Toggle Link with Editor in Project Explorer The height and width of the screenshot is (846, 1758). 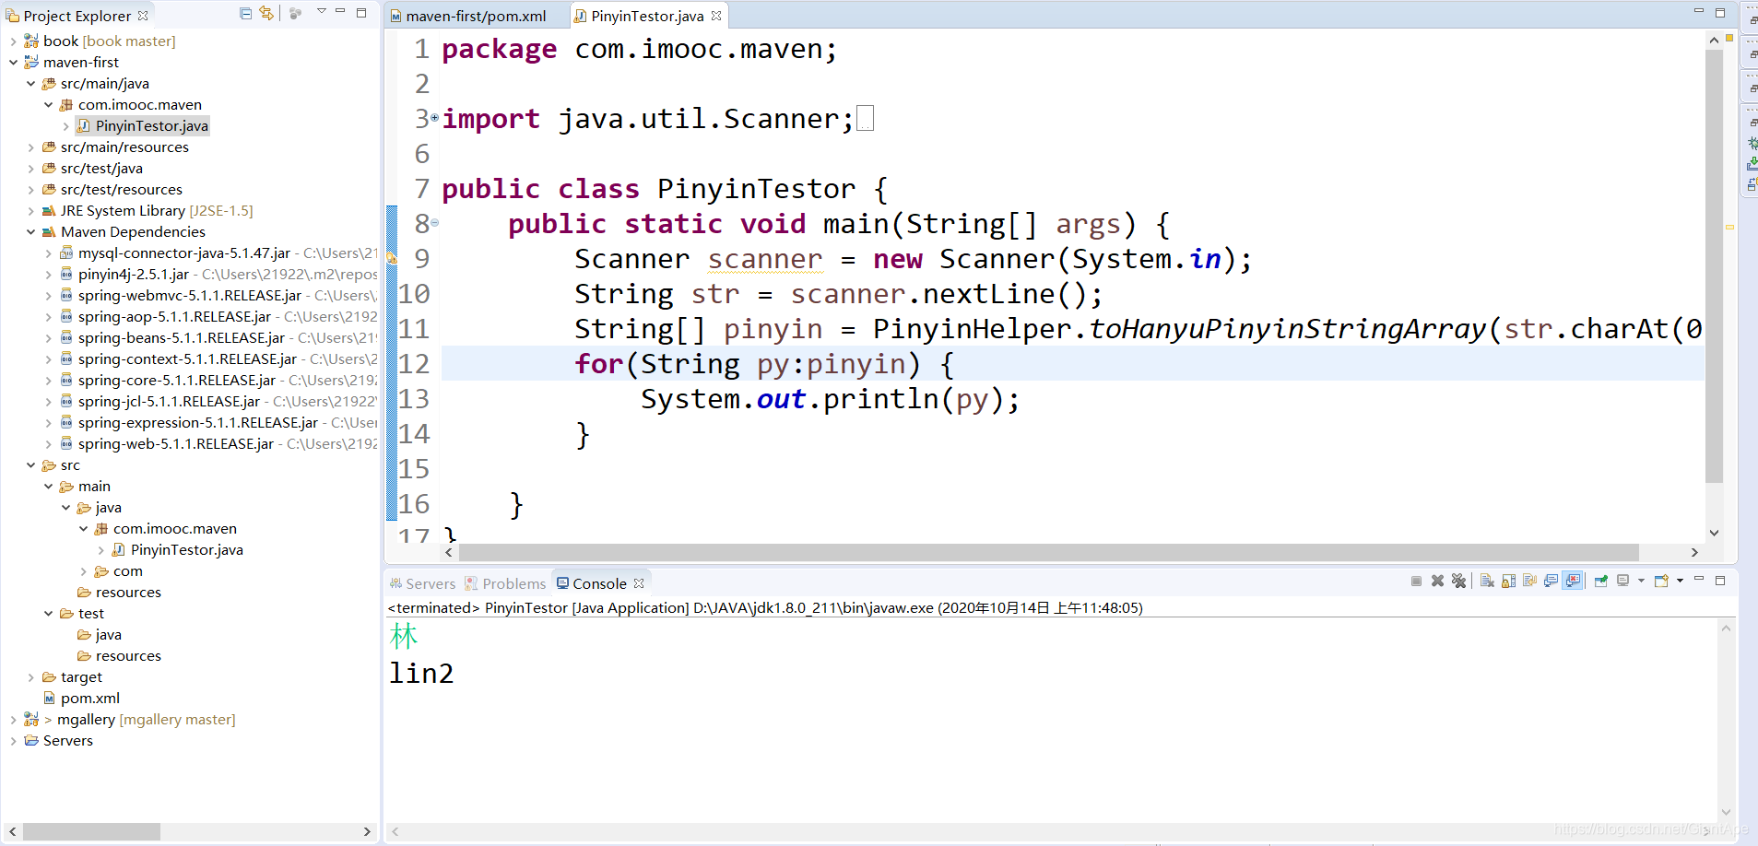(x=266, y=14)
